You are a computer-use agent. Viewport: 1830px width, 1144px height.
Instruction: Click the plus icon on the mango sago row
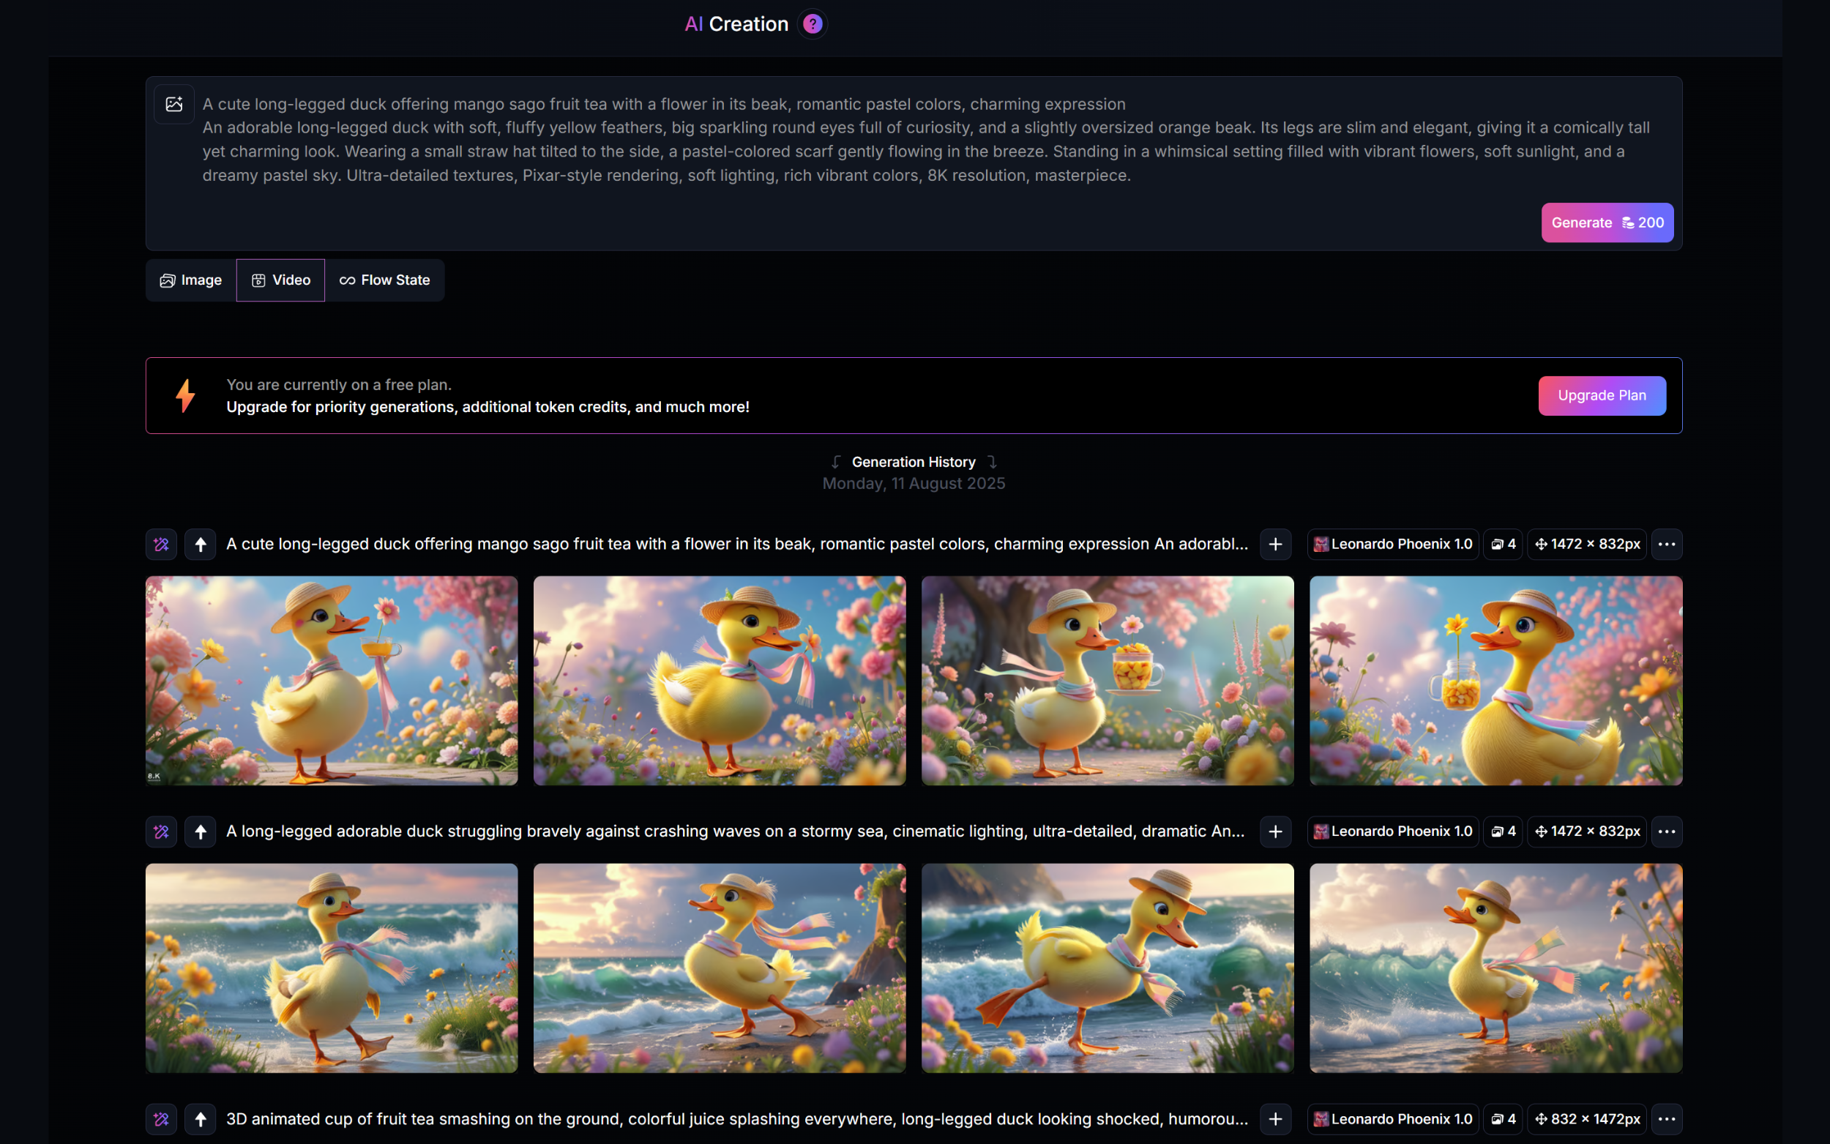1275,544
